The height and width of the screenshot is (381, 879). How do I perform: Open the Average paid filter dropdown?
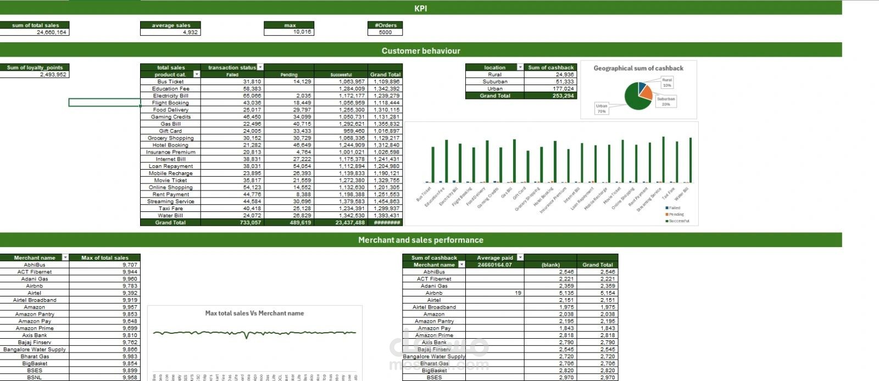click(x=520, y=257)
